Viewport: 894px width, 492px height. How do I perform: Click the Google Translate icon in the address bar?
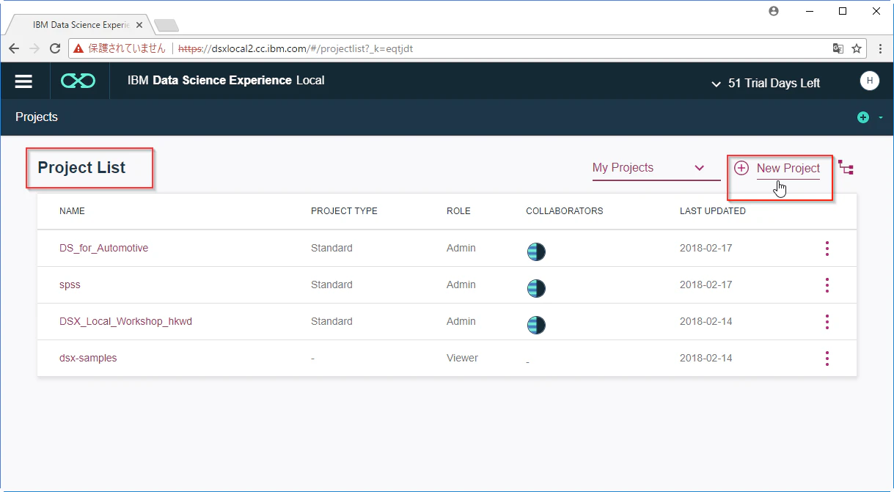tap(838, 48)
